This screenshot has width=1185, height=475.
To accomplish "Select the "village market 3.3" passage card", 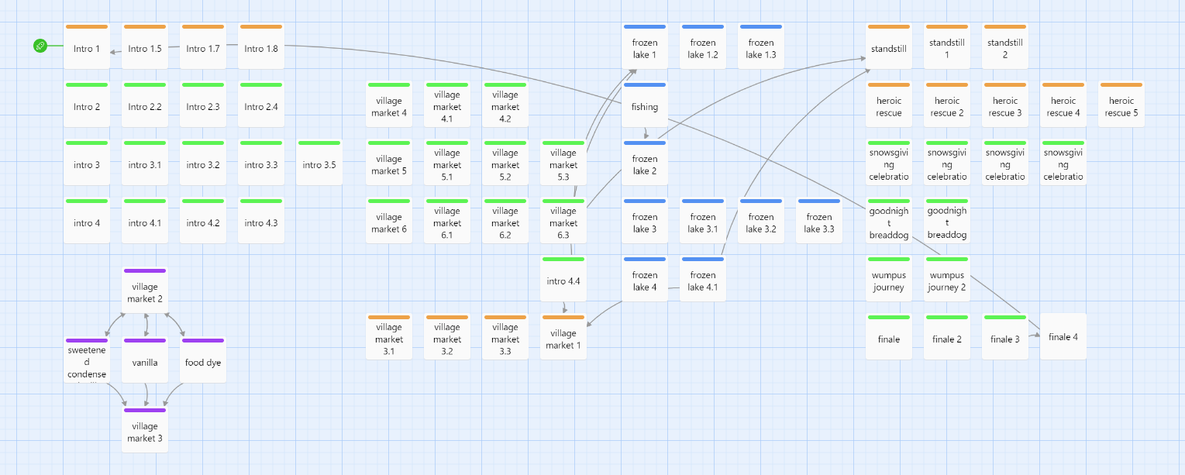I will [505, 337].
